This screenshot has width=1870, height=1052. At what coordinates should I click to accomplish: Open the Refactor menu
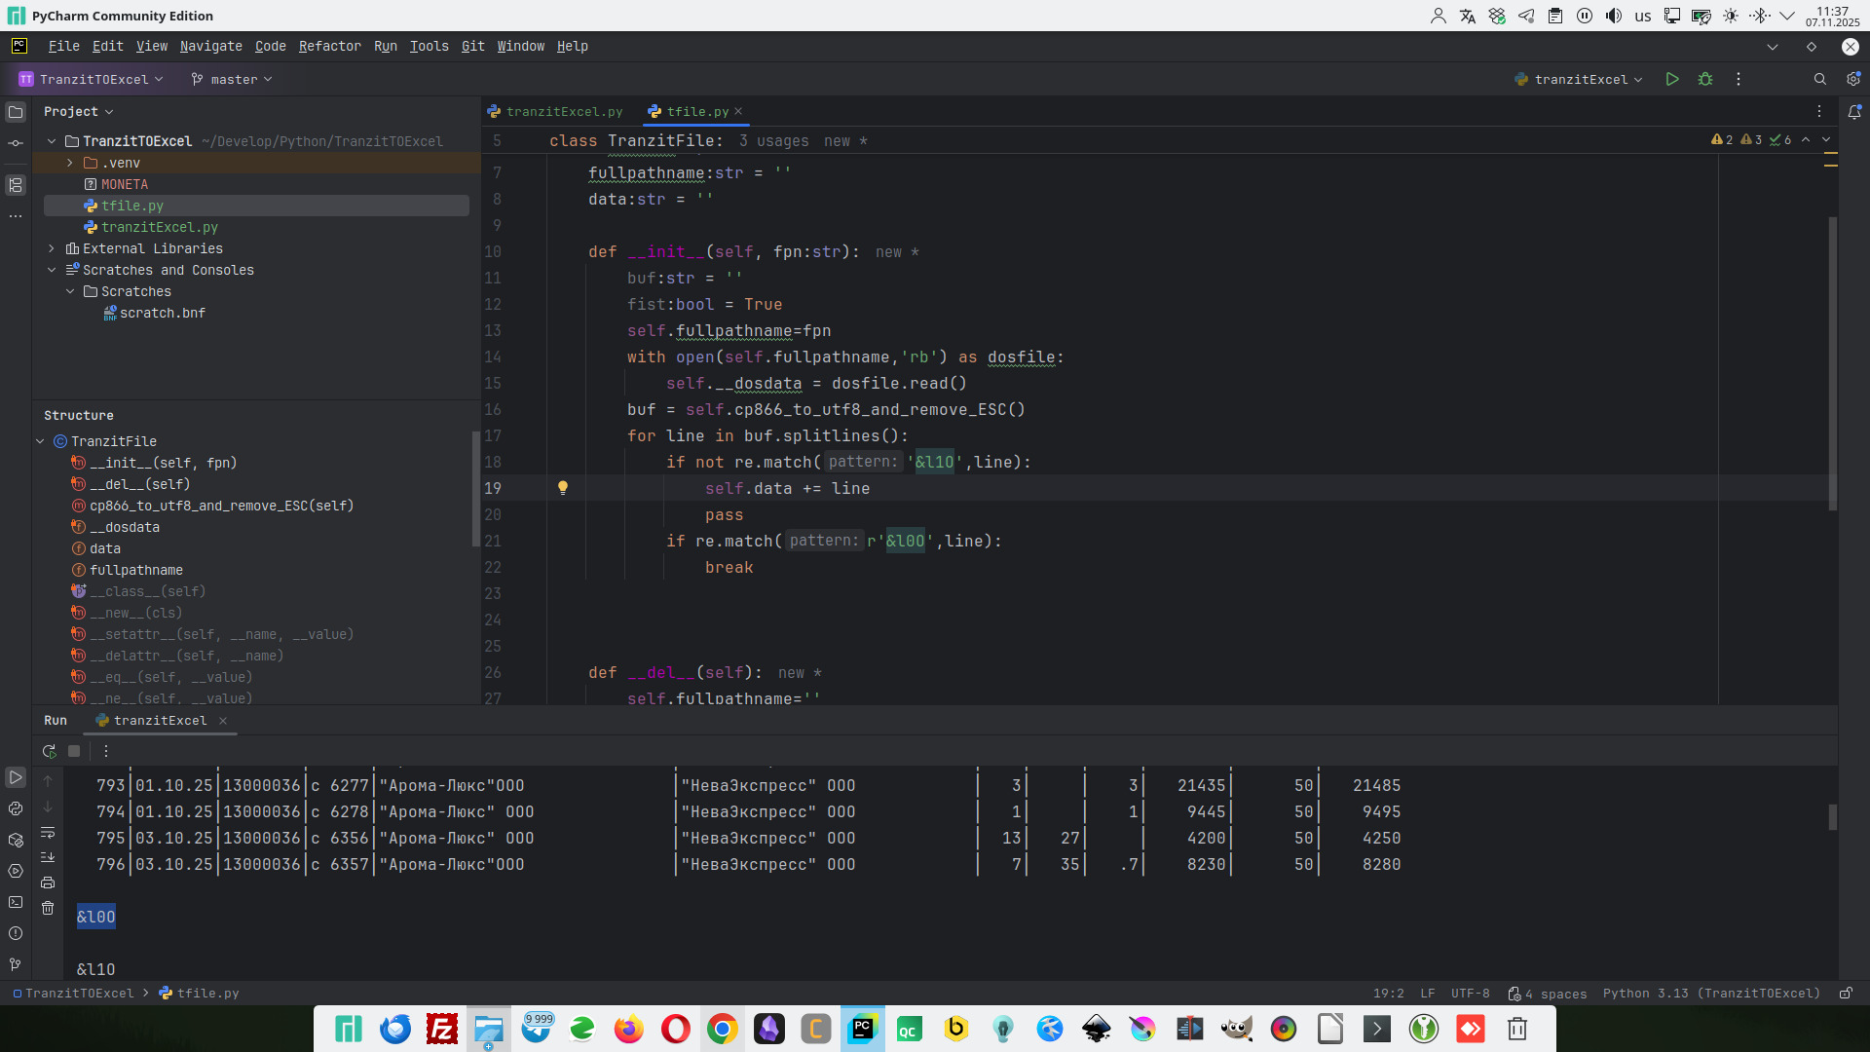tap(329, 46)
